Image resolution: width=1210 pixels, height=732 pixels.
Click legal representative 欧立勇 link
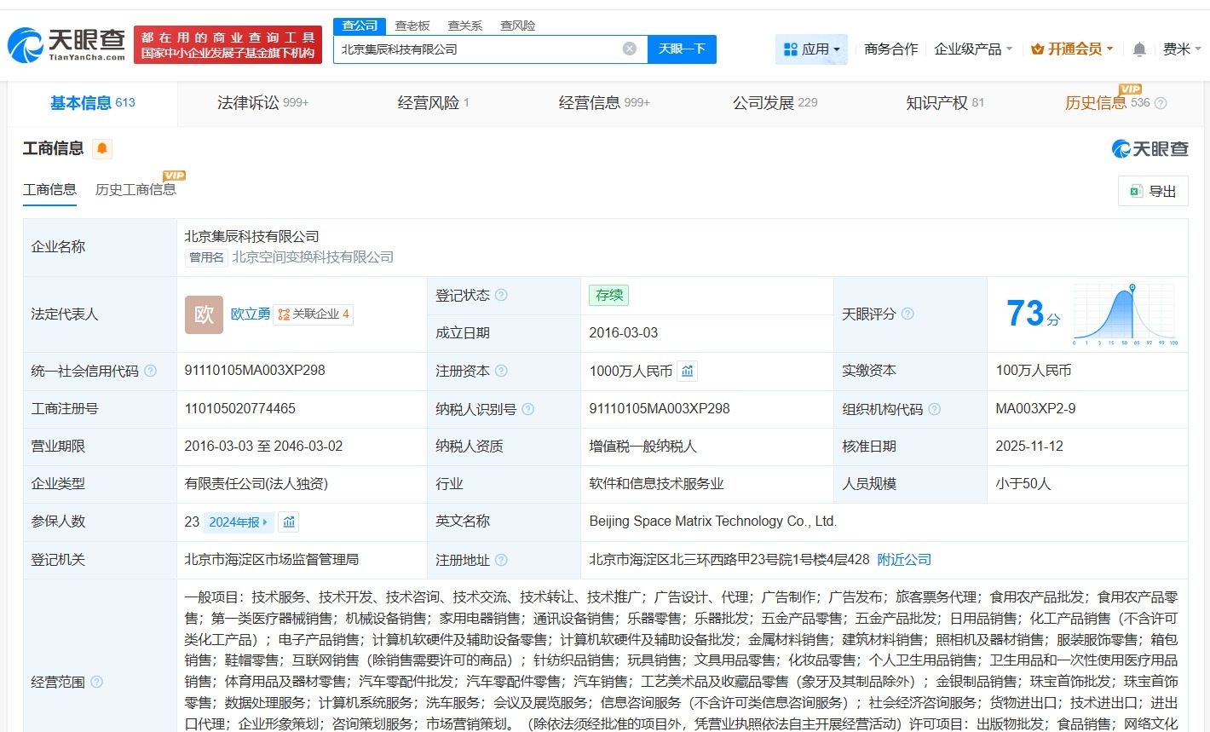click(250, 314)
